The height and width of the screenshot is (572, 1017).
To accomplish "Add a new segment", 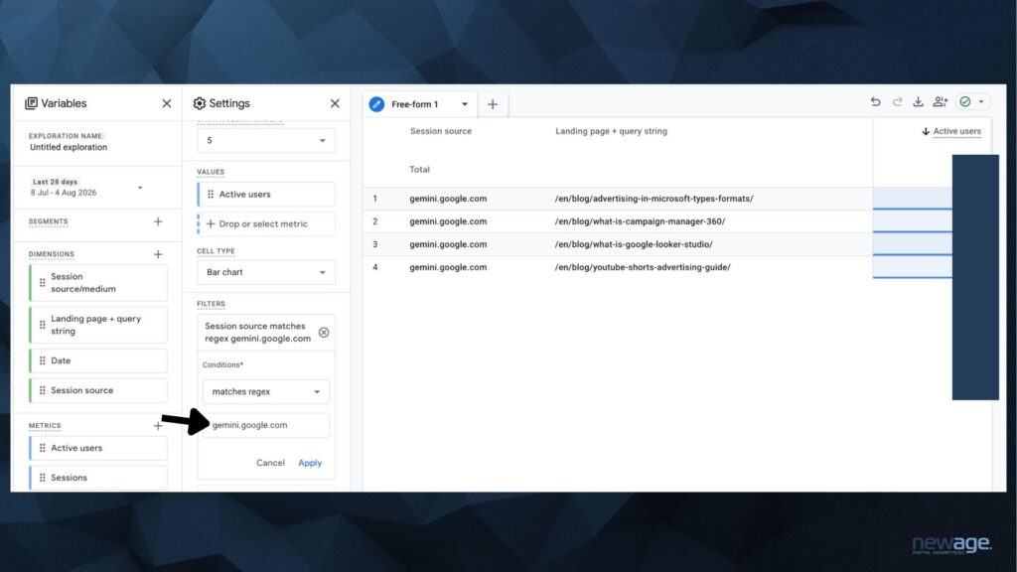I will tap(158, 221).
